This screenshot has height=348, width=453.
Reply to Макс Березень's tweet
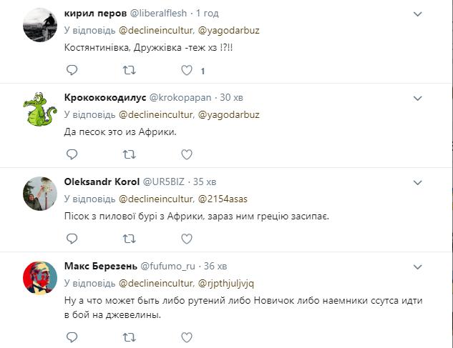[72, 334]
